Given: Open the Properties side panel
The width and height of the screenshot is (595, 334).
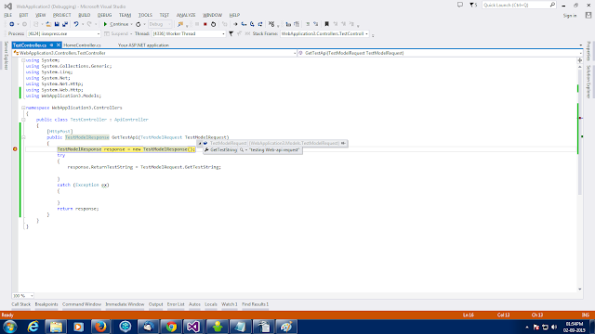Looking at the screenshot, I should pyautogui.click(x=588, y=51).
